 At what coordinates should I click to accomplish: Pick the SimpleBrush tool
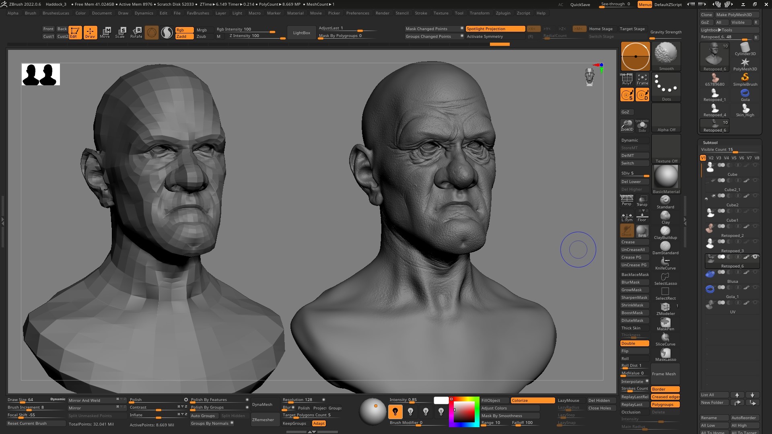click(x=745, y=79)
